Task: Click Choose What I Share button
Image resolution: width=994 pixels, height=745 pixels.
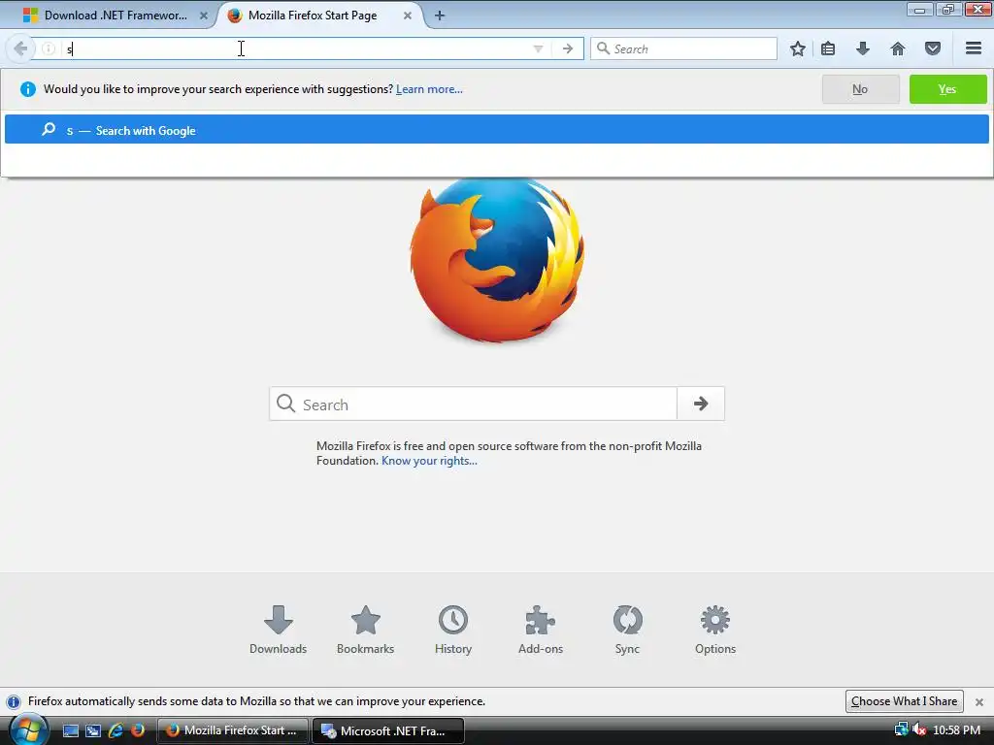Action: coord(904,701)
